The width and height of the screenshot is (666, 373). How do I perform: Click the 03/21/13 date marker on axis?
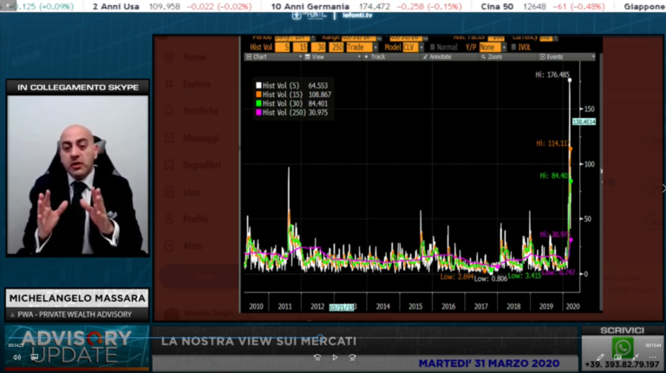point(342,307)
